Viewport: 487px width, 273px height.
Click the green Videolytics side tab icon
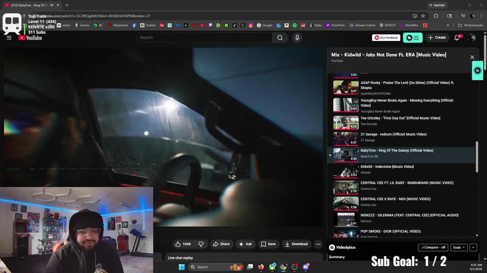pos(477,71)
